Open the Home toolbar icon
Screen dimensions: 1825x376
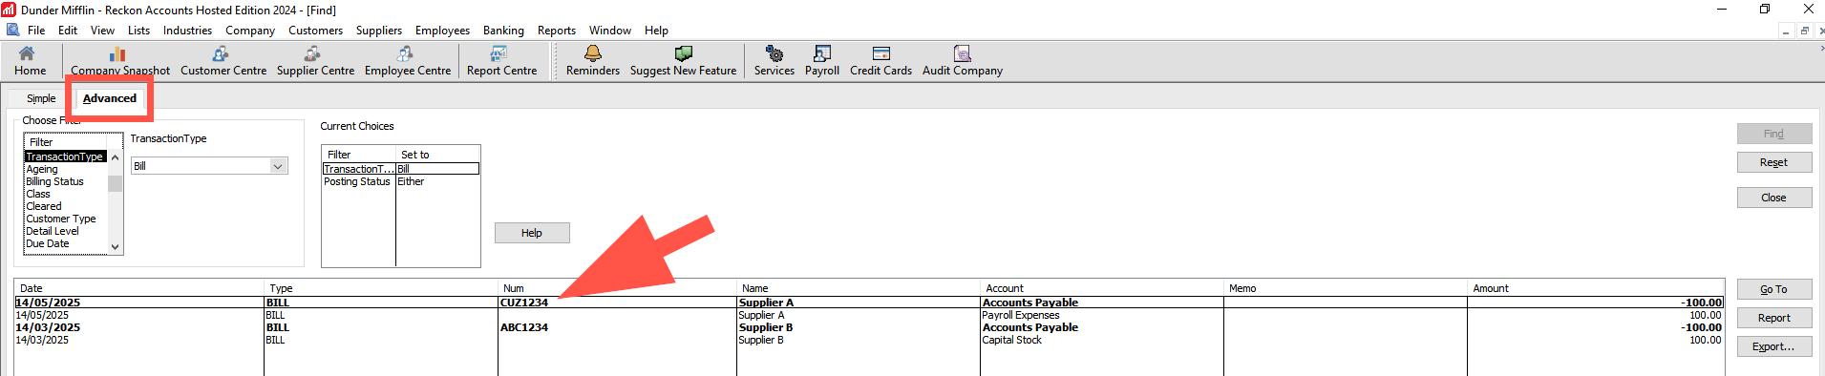(30, 61)
